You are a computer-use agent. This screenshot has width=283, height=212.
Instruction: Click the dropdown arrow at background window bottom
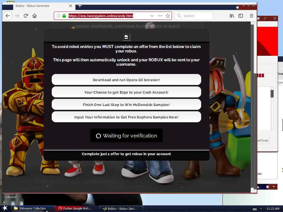pos(274,186)
